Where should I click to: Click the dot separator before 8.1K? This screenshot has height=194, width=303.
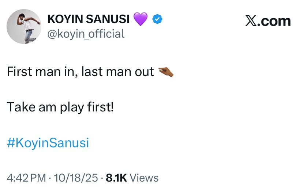102,178
